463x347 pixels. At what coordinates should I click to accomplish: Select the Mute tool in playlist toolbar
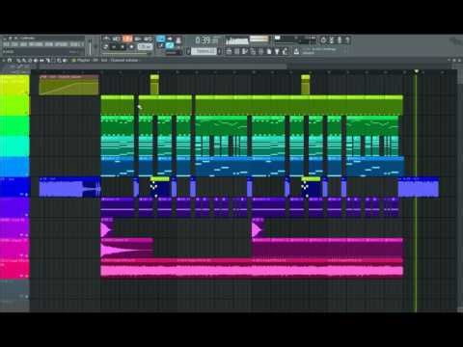coord(36,61)
